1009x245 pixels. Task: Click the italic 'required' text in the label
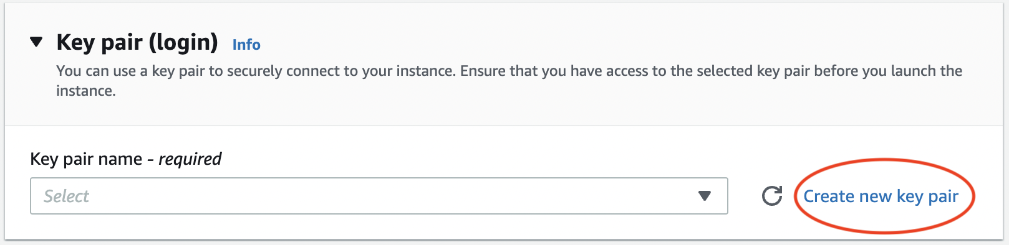tap(190, 159)
